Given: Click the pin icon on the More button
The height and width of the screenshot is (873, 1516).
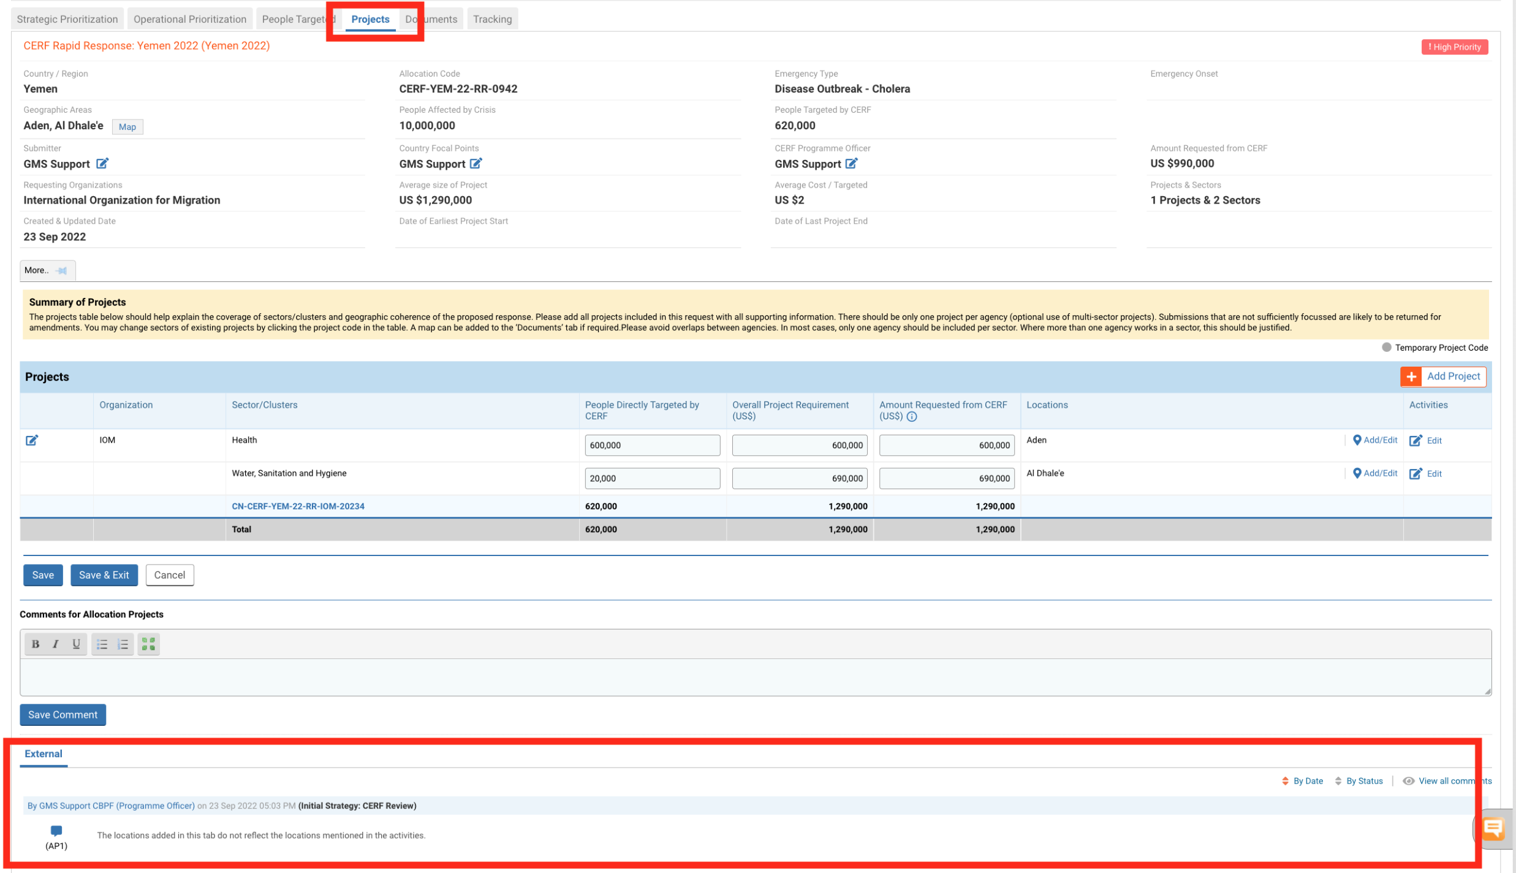Looking at the screenshot, I should [x=62, y=270].
